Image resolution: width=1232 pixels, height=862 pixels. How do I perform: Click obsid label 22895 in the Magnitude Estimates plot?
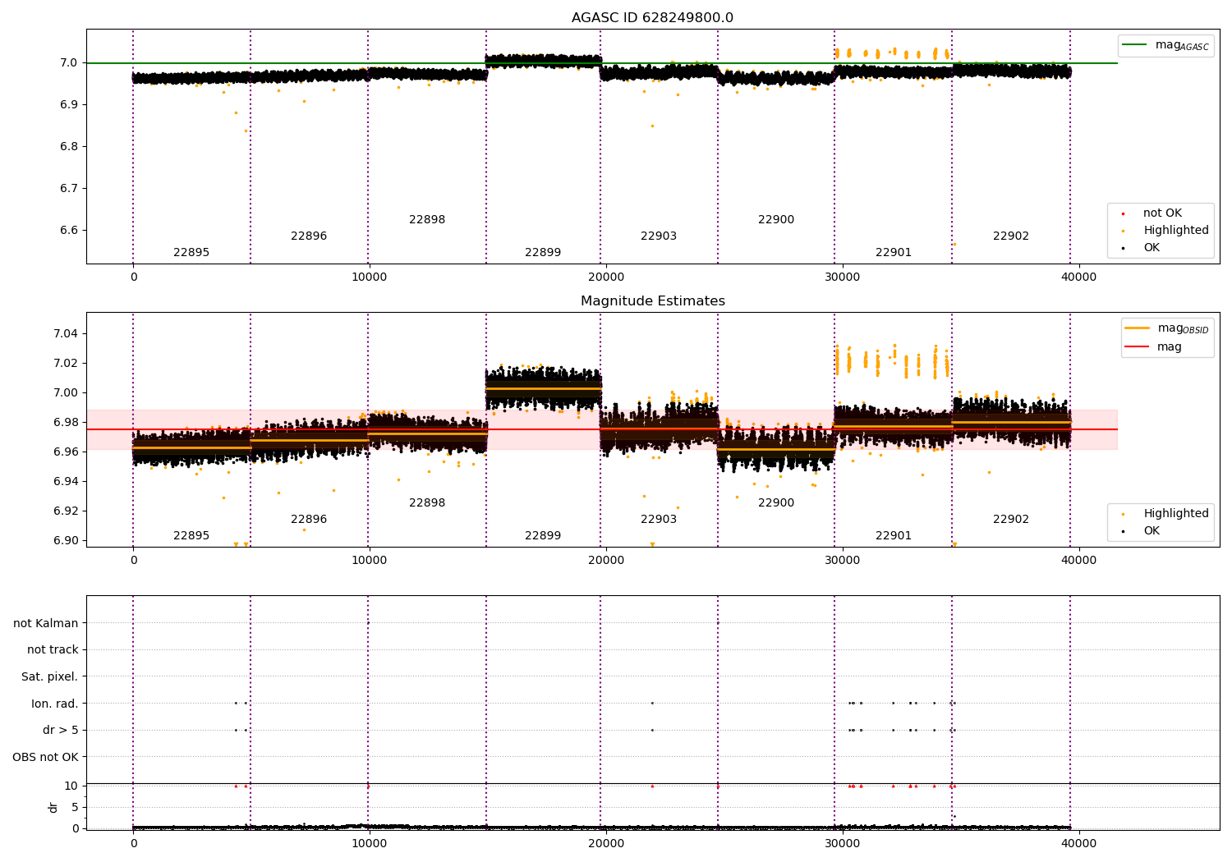[x=191, y=536]
